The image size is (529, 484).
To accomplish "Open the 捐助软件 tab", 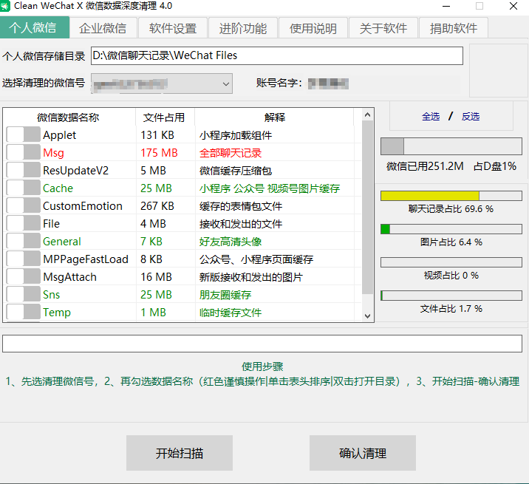I will tap(454, 28).
